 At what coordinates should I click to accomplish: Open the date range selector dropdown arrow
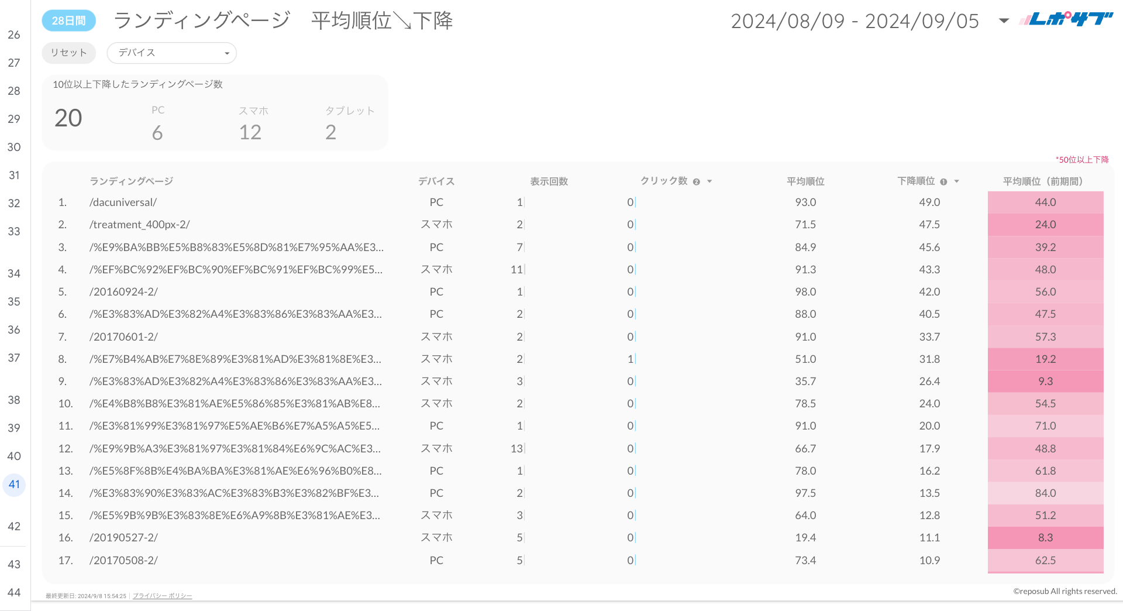tap(1004, 20)
